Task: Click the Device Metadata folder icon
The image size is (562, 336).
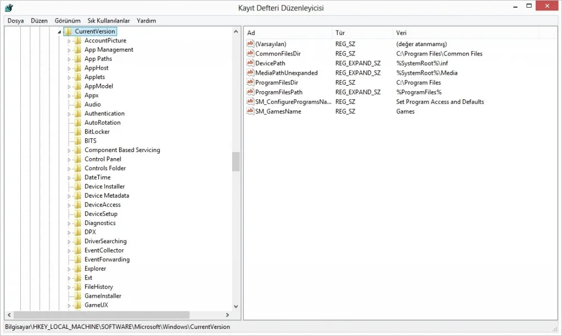Action: pyautogui.click(x=78, y=195)
